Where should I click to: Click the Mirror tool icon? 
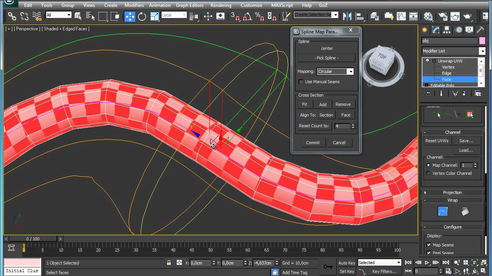tap(347, 16)
